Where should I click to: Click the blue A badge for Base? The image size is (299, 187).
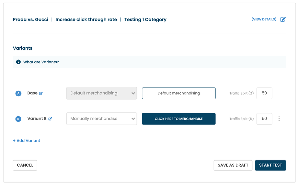pos(18,93)
